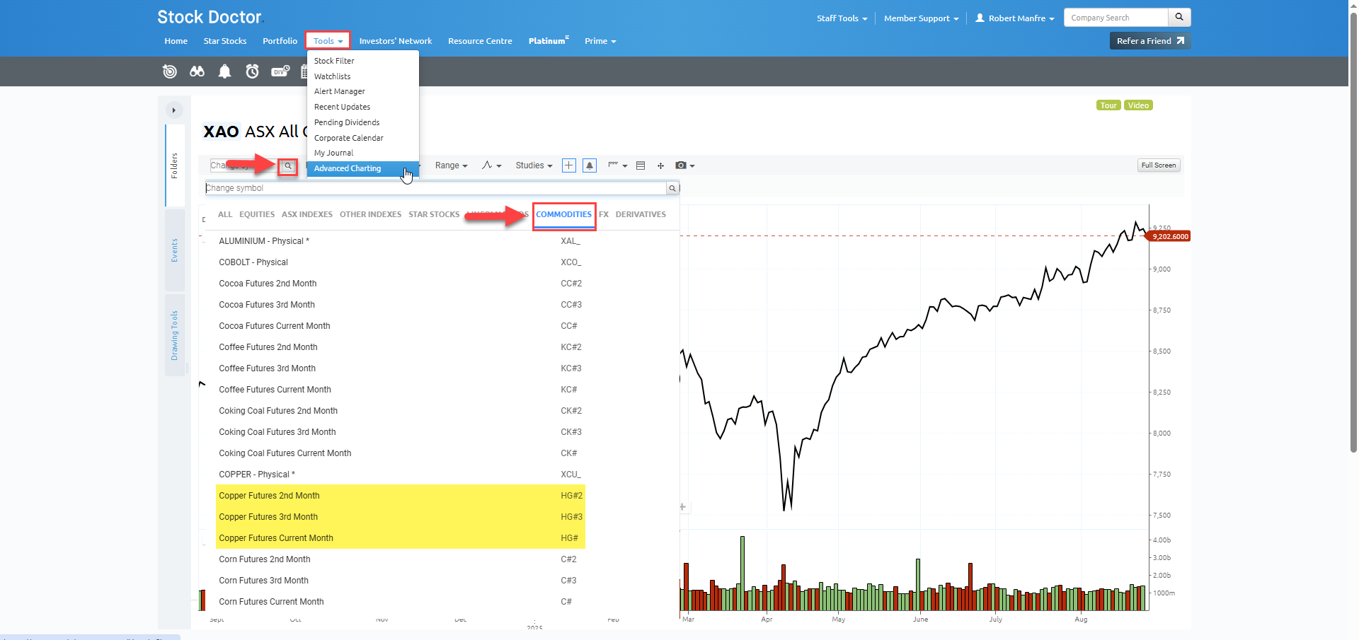Open alerts via the bell icon in the grey bar
The height and width of the screenshot is (640, 1359).
[x=224, y=71]
